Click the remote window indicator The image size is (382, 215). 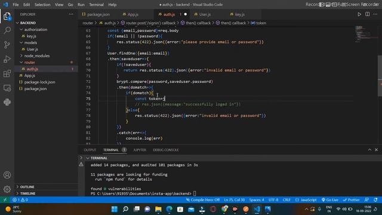5,200
